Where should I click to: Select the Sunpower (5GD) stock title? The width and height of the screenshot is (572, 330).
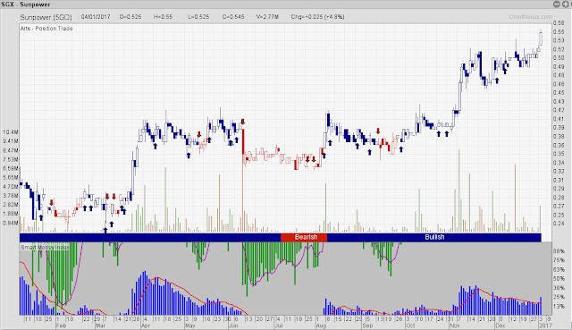pos(46,17)
